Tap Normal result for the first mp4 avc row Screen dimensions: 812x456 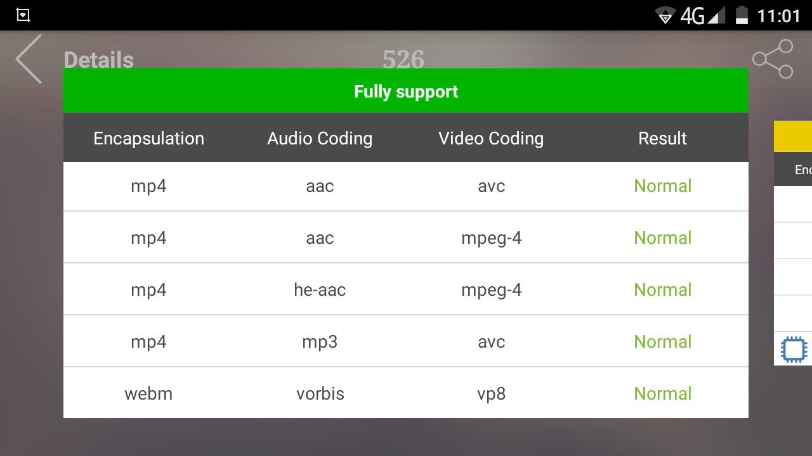[x=662, y=186]
